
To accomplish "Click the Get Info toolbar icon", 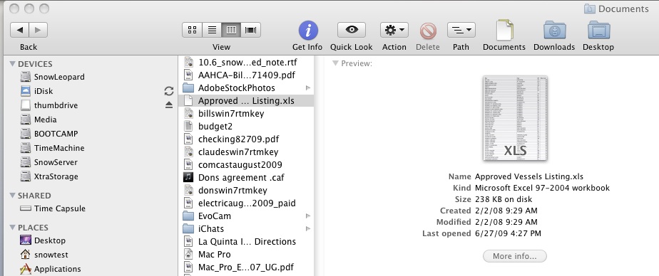I will point(308,31).
